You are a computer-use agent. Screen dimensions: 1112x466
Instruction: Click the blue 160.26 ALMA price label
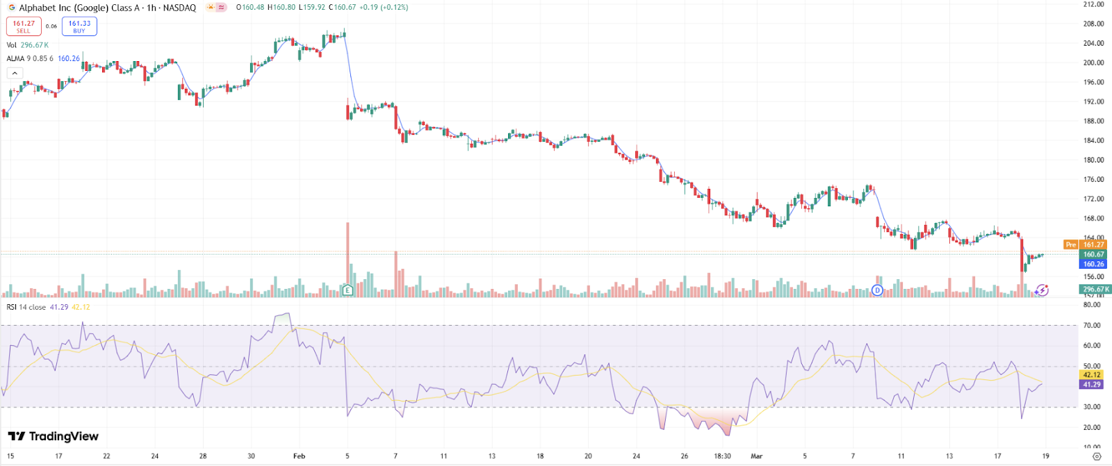1093,264
